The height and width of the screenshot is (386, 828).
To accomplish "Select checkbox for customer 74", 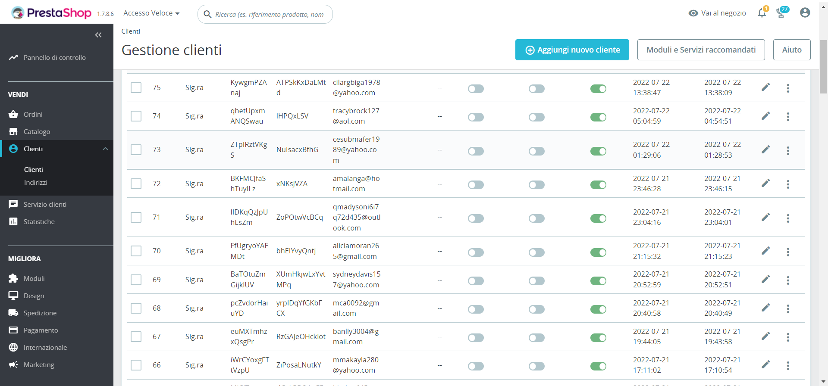I will 136,116.
